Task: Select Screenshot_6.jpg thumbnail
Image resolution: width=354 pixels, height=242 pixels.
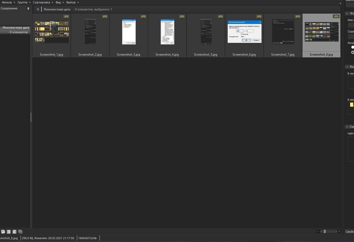Action: point(245,35)
